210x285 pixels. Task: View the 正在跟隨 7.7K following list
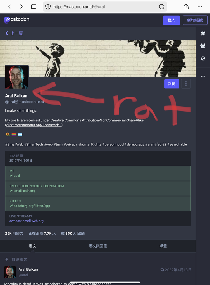tap(42, 234)
